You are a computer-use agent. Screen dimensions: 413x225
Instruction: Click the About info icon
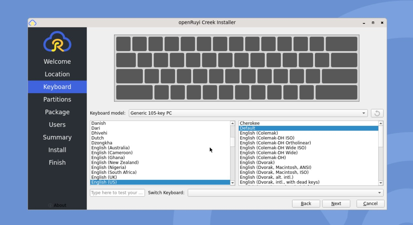(x=50, y=205)
